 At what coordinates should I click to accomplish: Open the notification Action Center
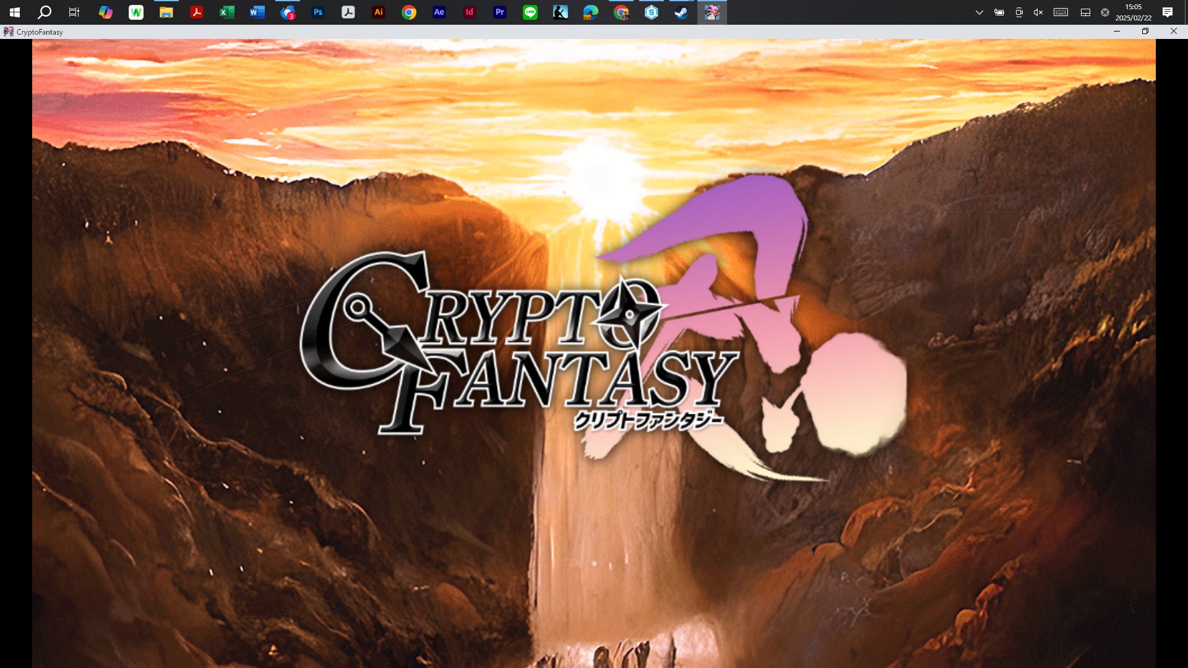coord(1168,12)
